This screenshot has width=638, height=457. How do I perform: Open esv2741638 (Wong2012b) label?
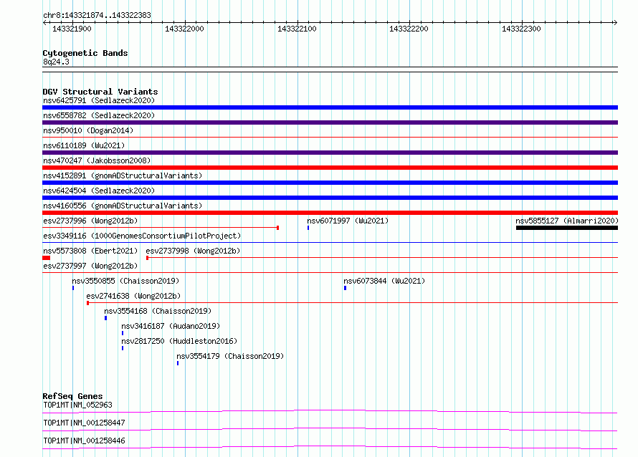133,296
